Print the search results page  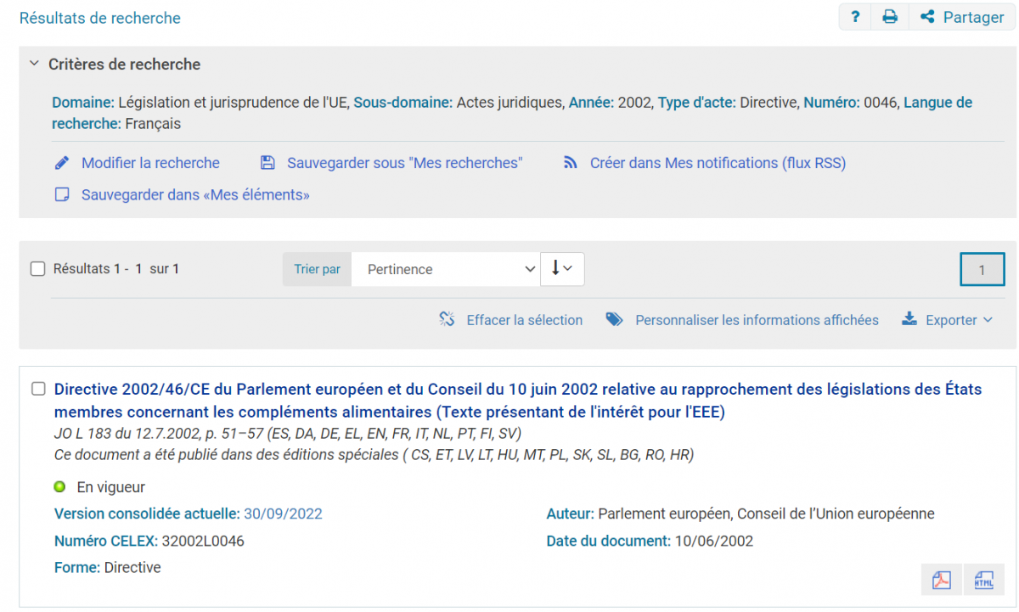click(x=890, y=17)
